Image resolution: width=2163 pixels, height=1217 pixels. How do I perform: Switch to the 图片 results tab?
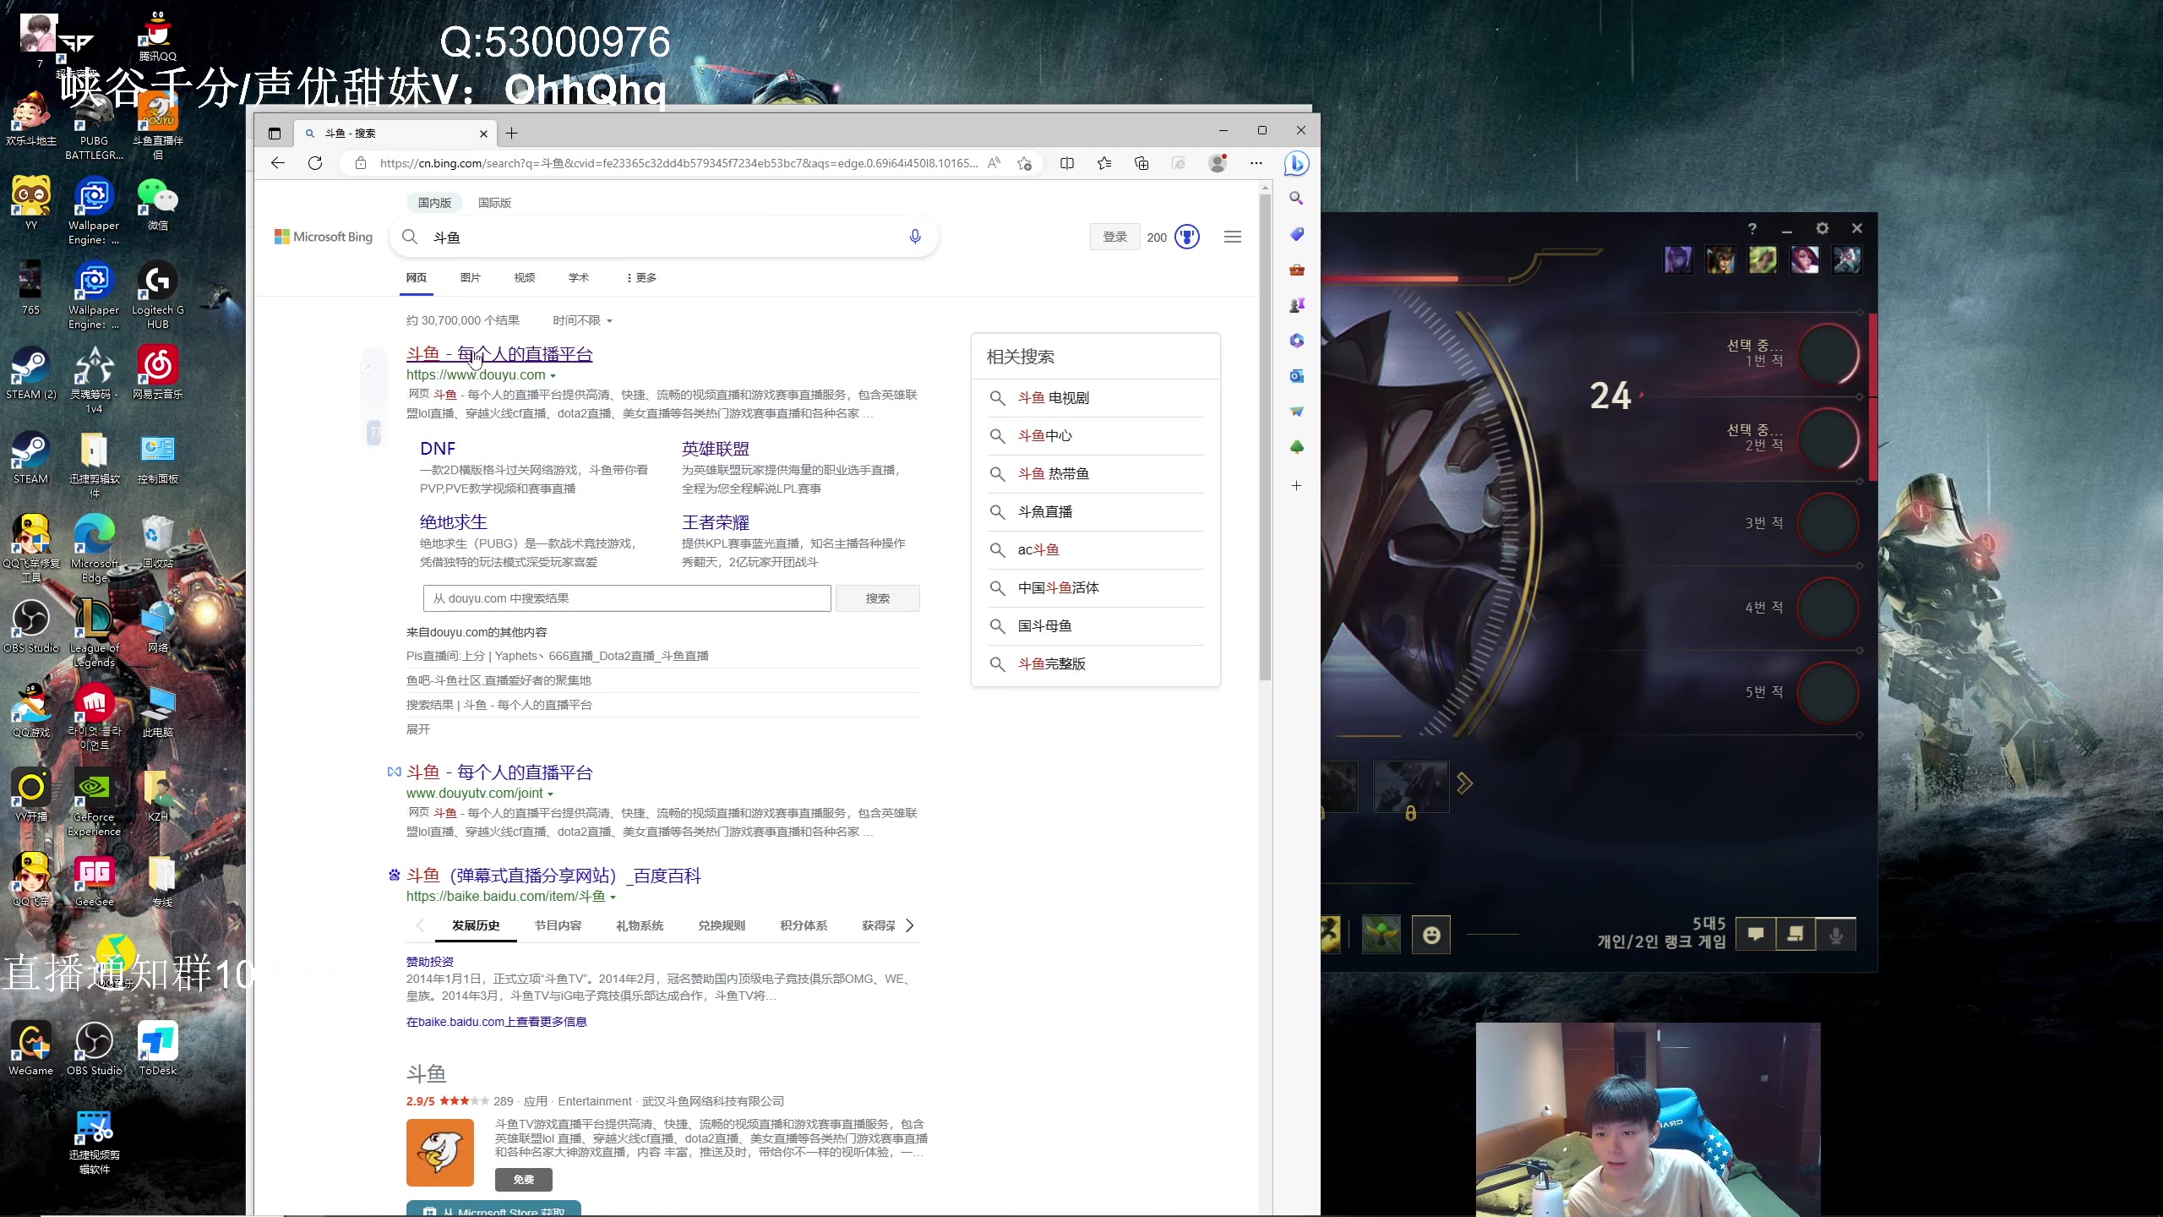(471, 277)
